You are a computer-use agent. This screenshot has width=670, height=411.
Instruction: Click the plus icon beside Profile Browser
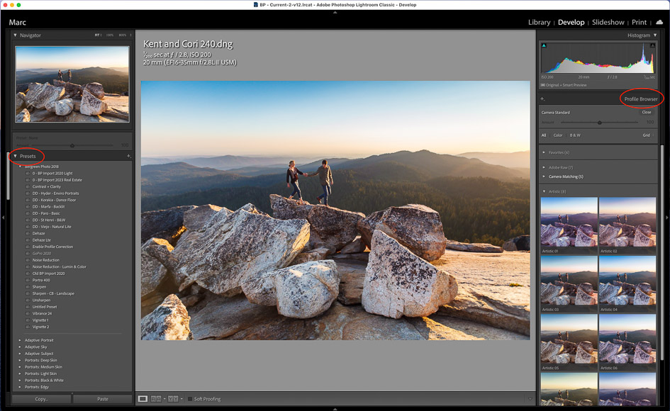coord(542,98)
